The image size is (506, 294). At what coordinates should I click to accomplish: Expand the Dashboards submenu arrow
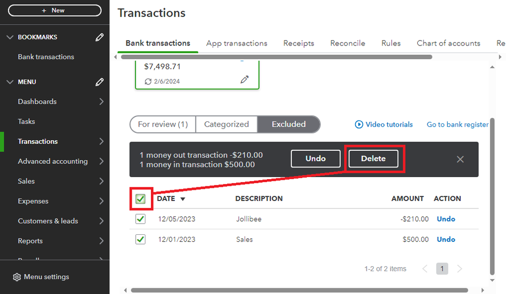pos(101,102)
